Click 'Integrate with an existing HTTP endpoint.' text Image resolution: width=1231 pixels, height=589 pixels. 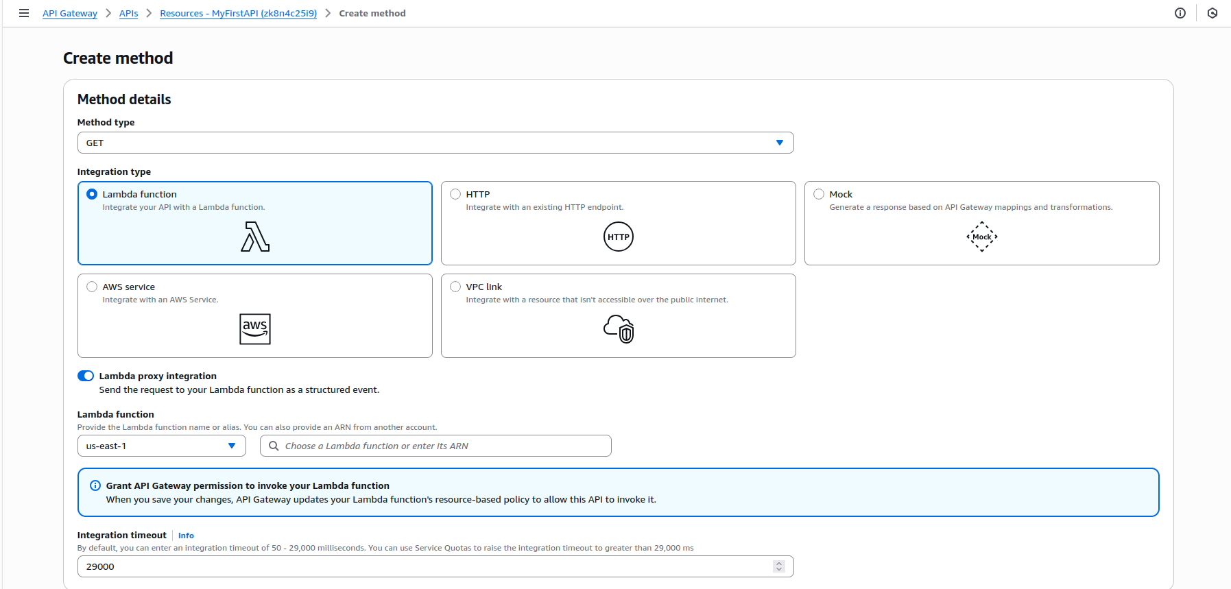[545, 207]
